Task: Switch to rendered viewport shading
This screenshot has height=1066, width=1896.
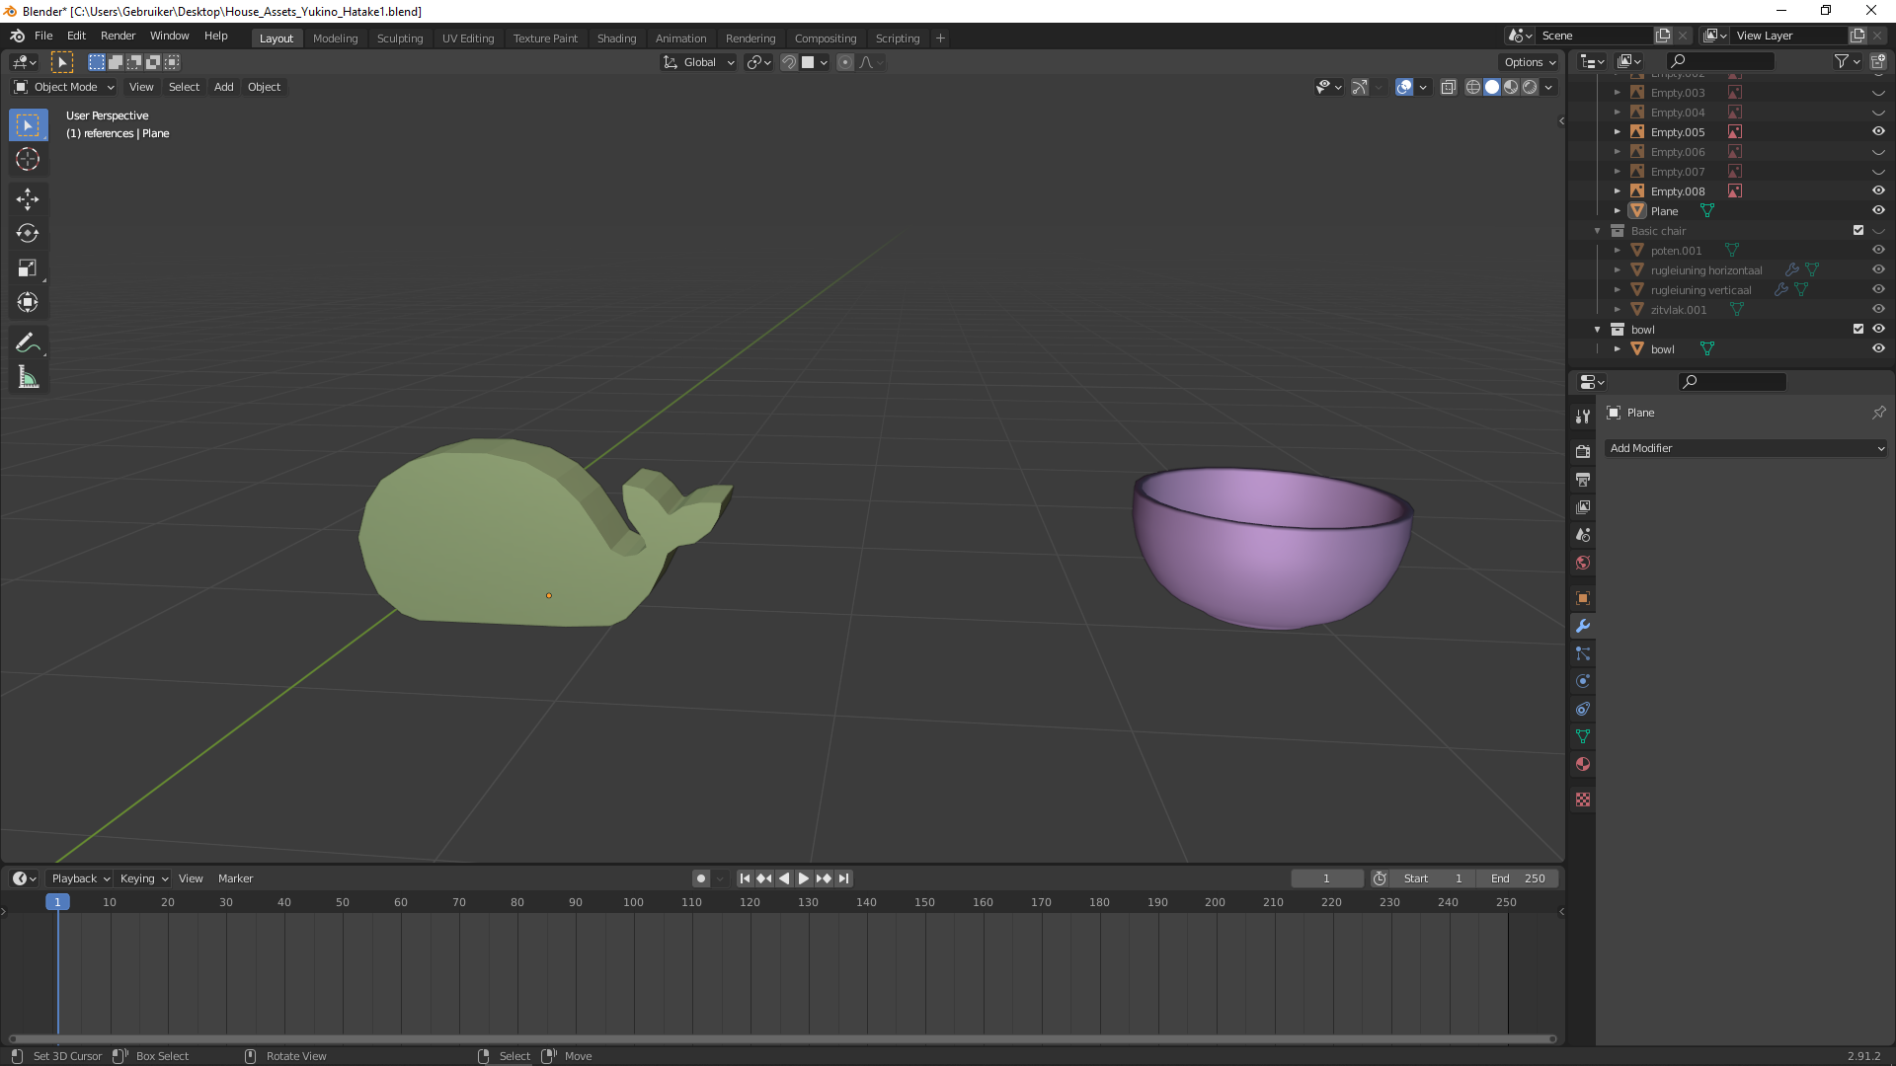Action: 1530,87
